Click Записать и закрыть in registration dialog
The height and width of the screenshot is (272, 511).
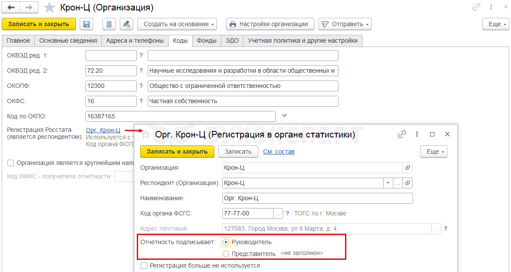177,151
